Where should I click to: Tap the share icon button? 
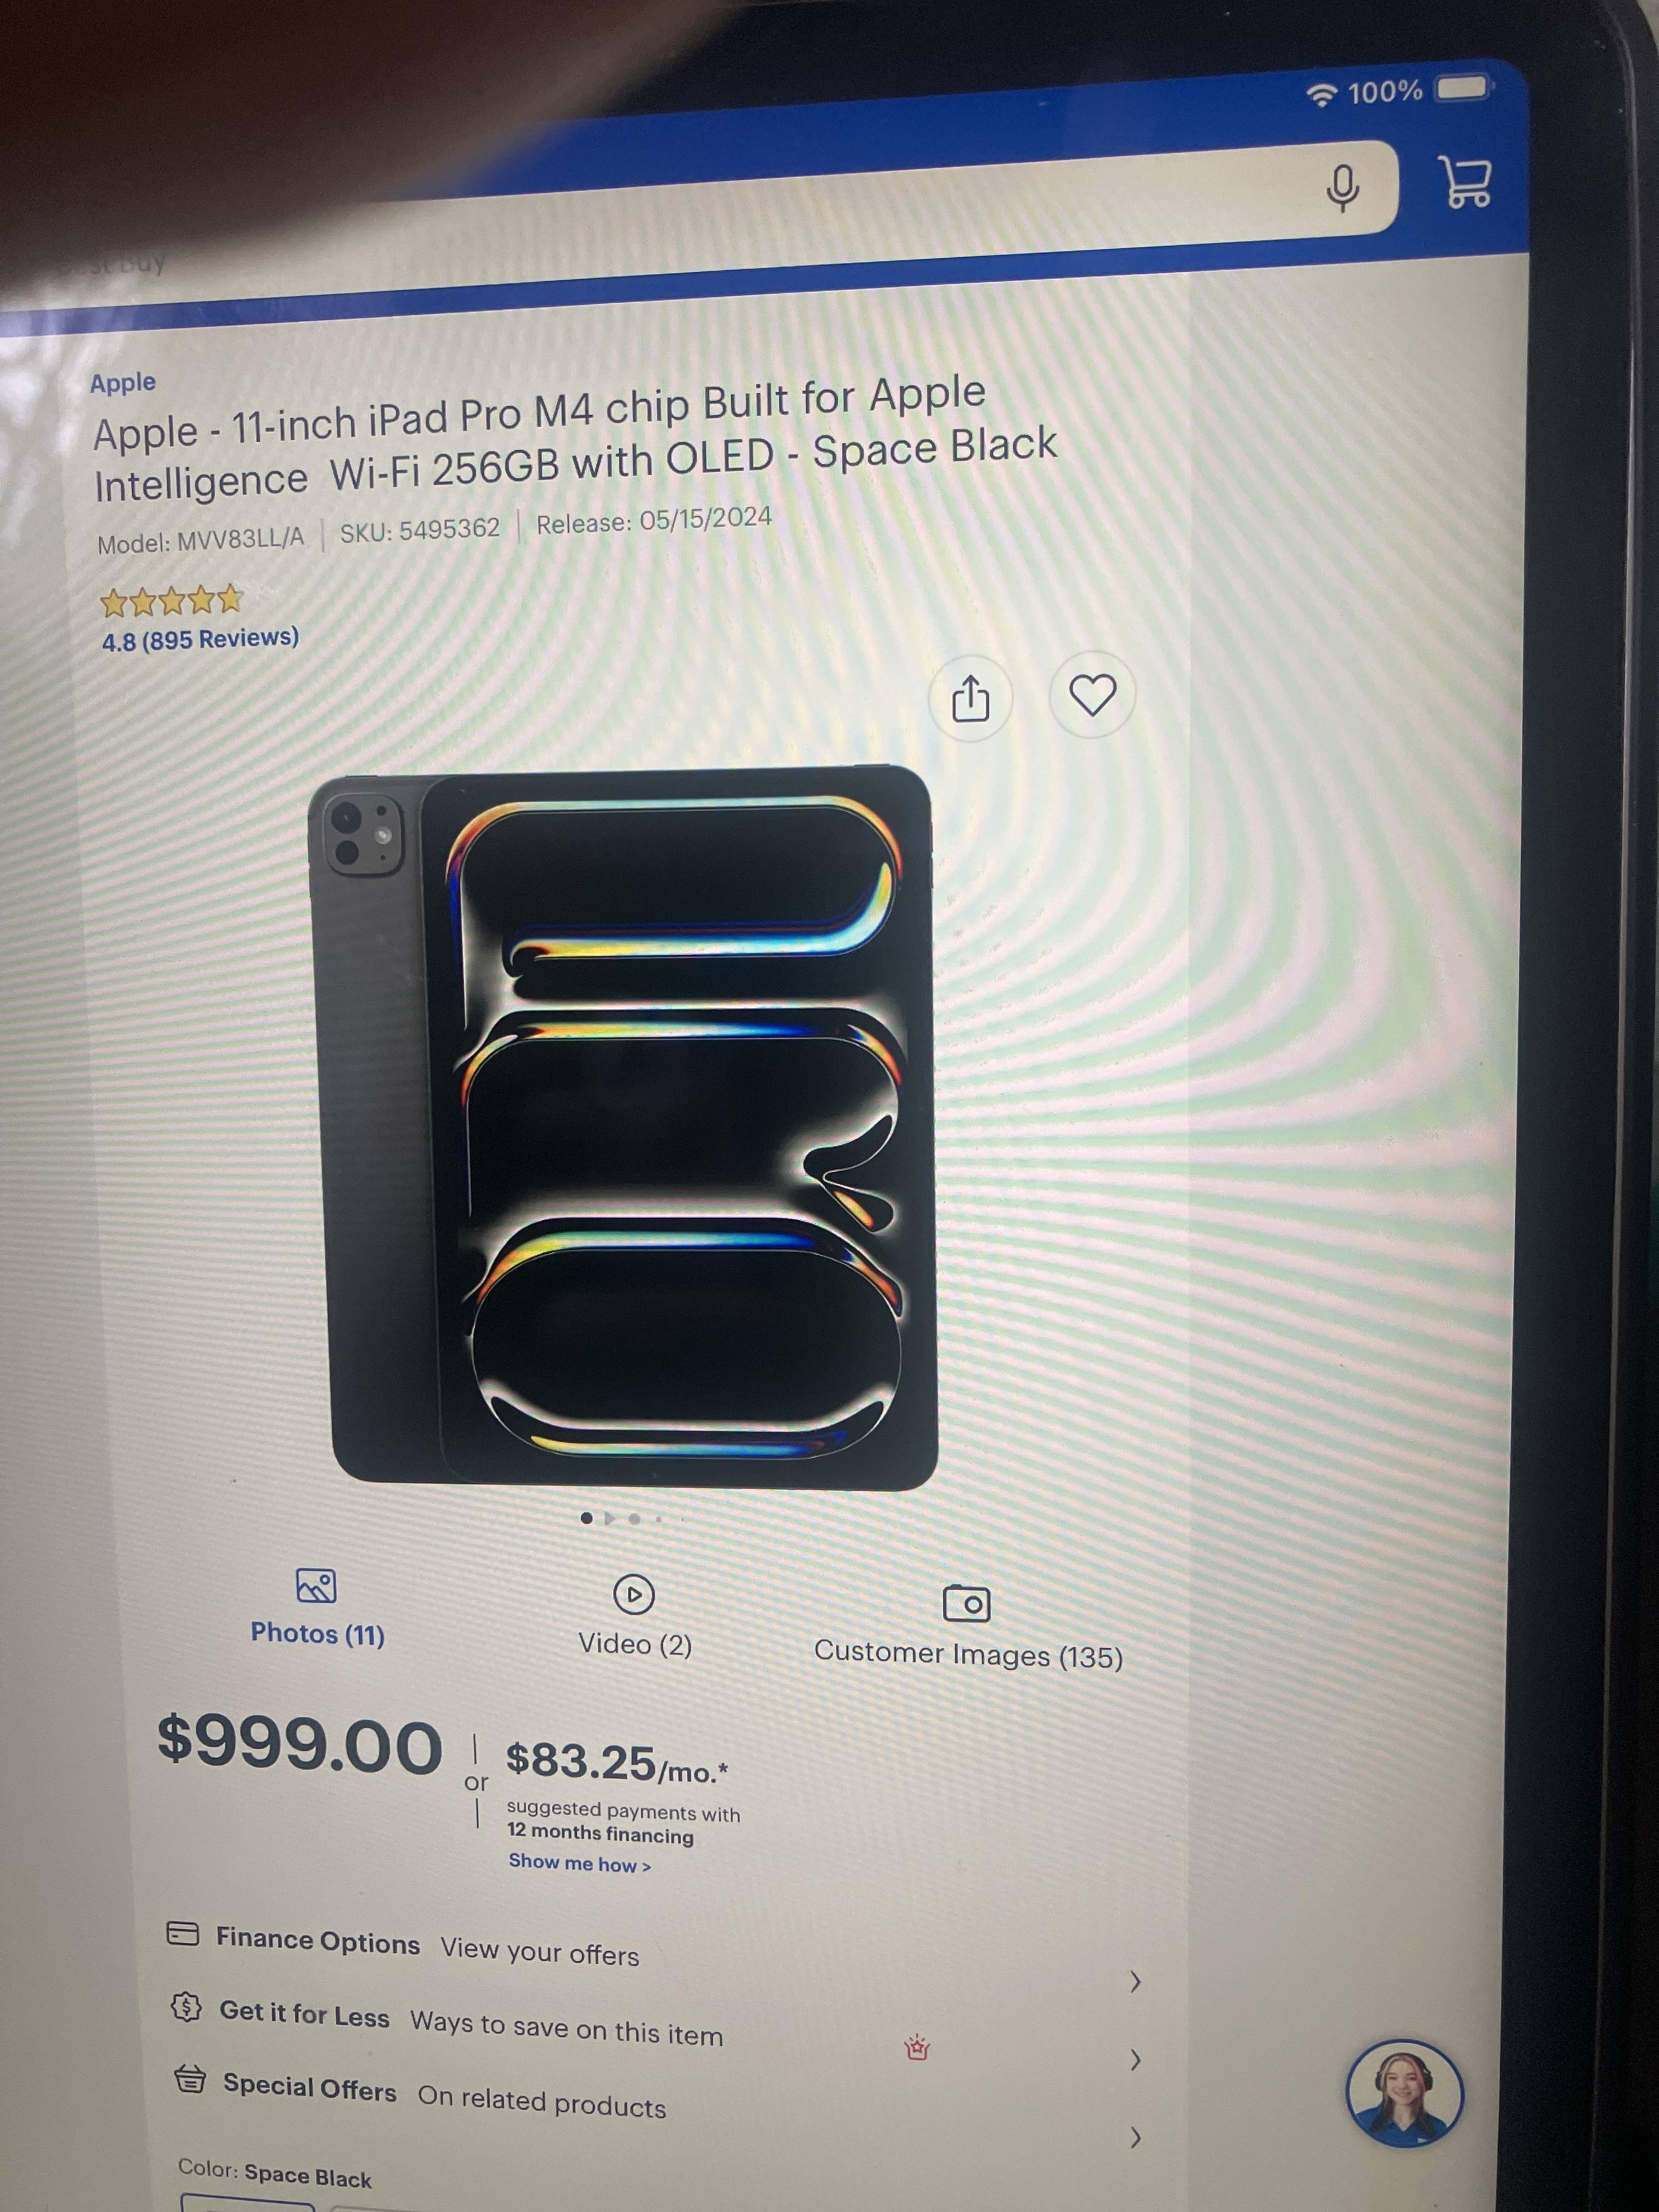(x=970, y=697)
